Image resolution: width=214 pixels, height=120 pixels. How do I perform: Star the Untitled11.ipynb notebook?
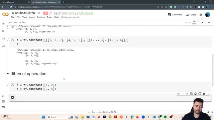tap(39, 13)
